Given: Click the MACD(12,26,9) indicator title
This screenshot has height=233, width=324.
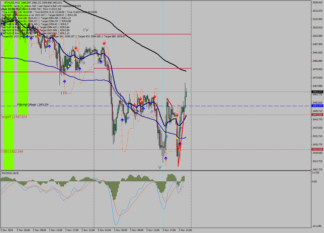Looking at the screenshot, I should 10,173.
